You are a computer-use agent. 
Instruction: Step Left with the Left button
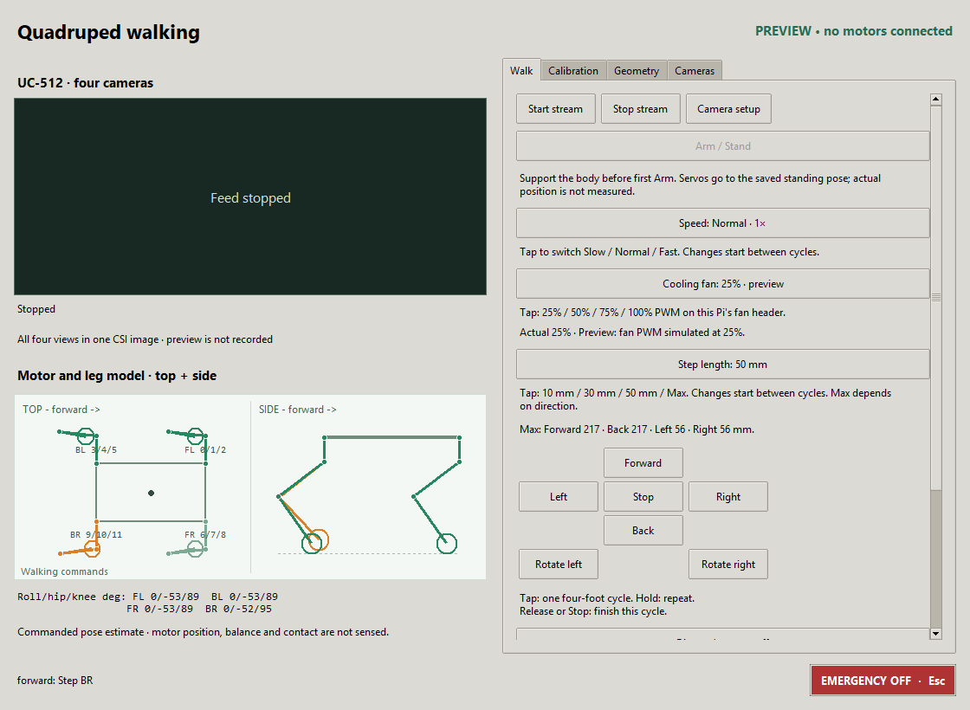tap(558, 497)
